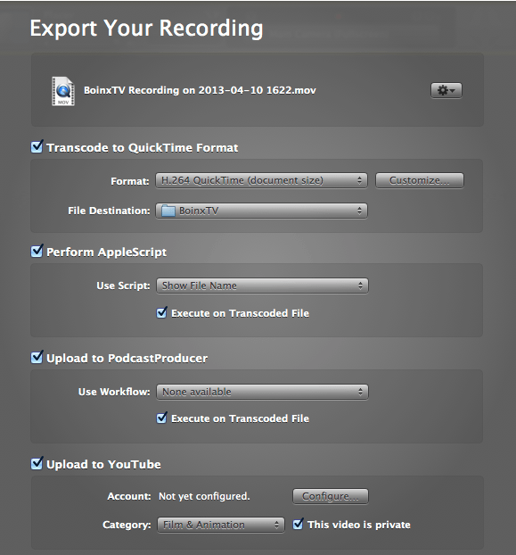Disable Upload to PodcastProducer
This screenshot has width=516, height=555.
37,357
